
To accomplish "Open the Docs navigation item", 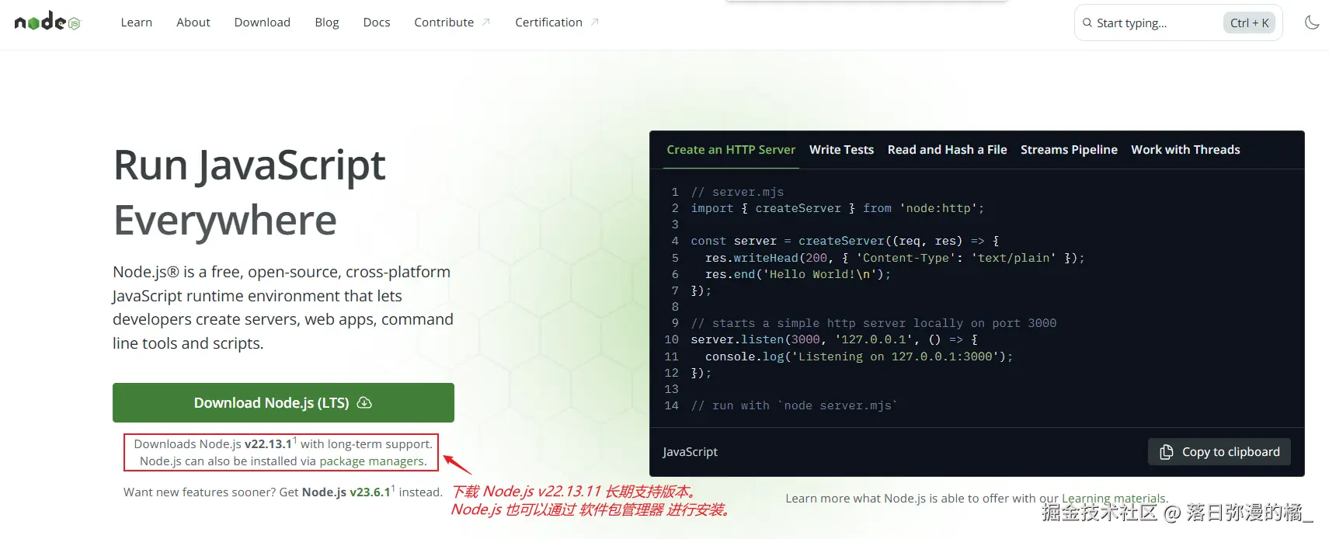I will pos(377,23).
